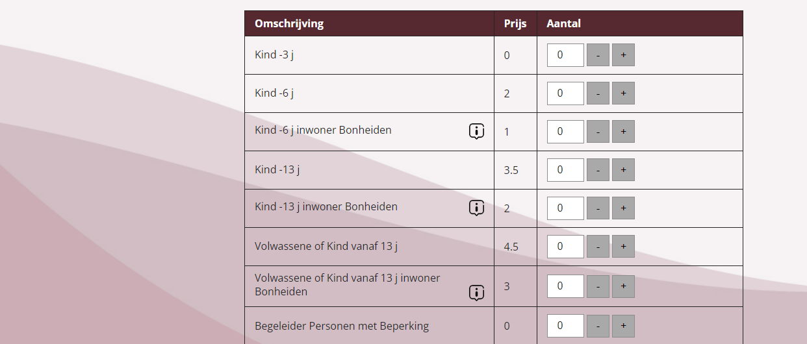Select the Volwassene of Kind vanaf 13 j quantity box

[x=565, y=247]
